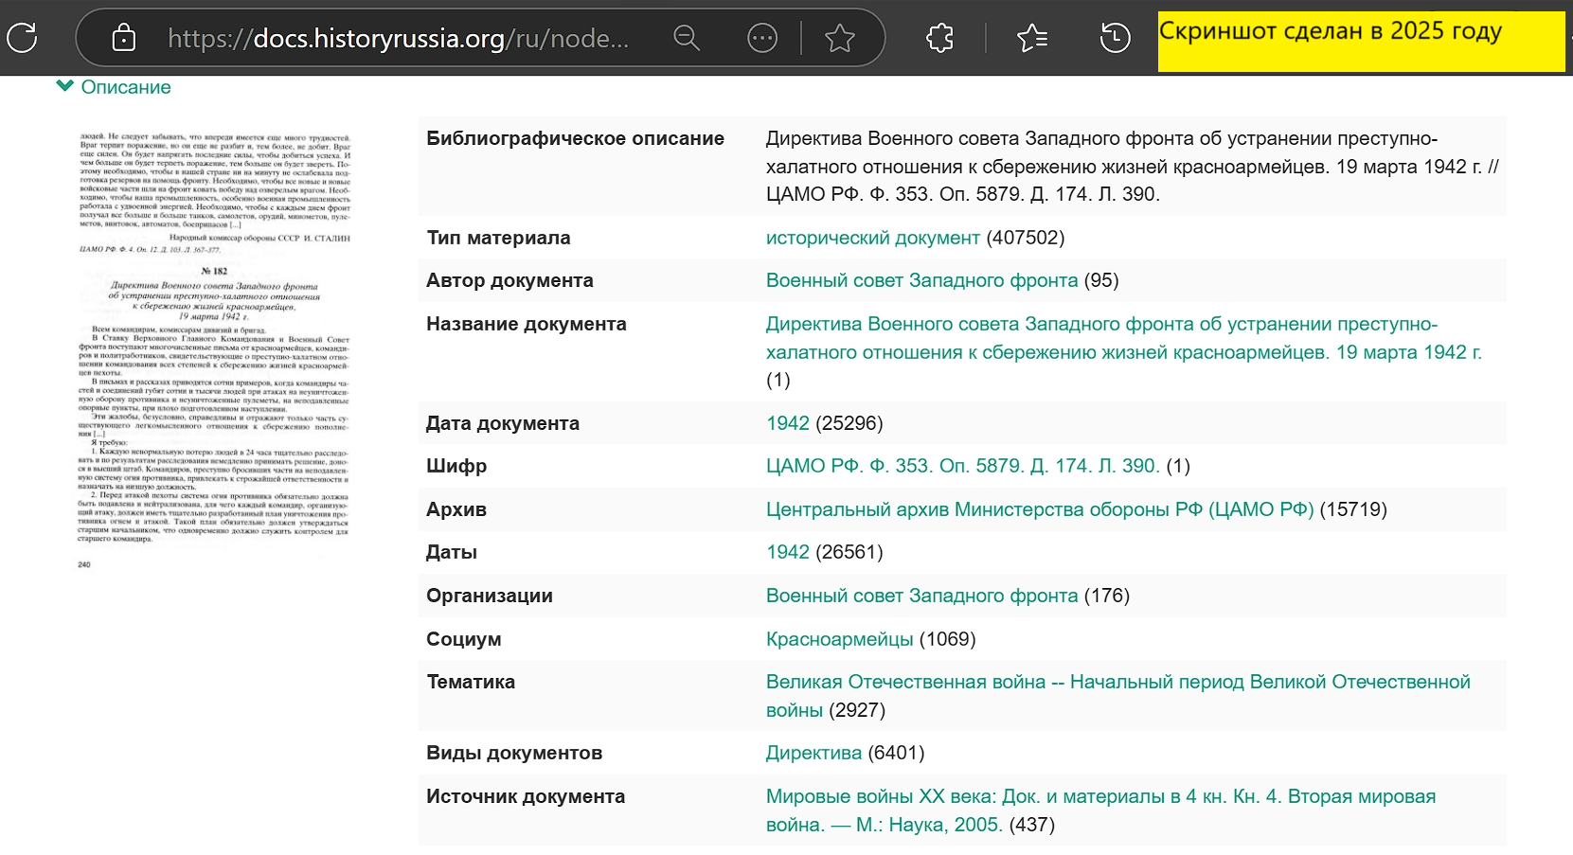Open the Директива document type link
The width and height of the screenshot is (1573, 855).
point(813,753)
